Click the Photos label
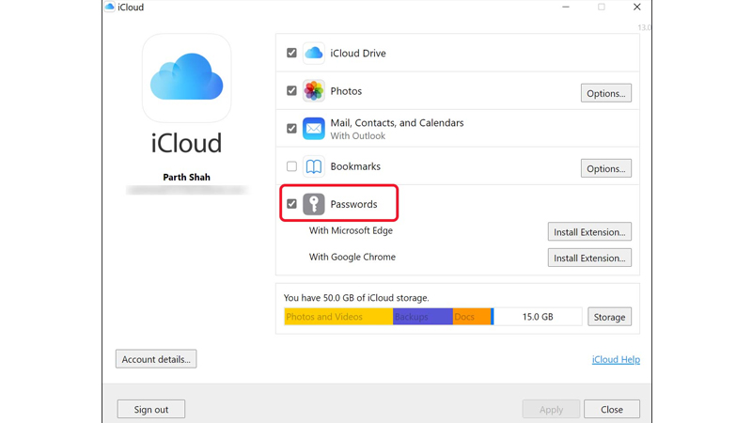This screenshot has height=423, width=752. coord(346,91)
